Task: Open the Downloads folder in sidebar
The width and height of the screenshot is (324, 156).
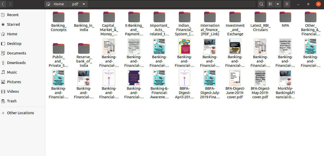Action: (x=17, y=63)
